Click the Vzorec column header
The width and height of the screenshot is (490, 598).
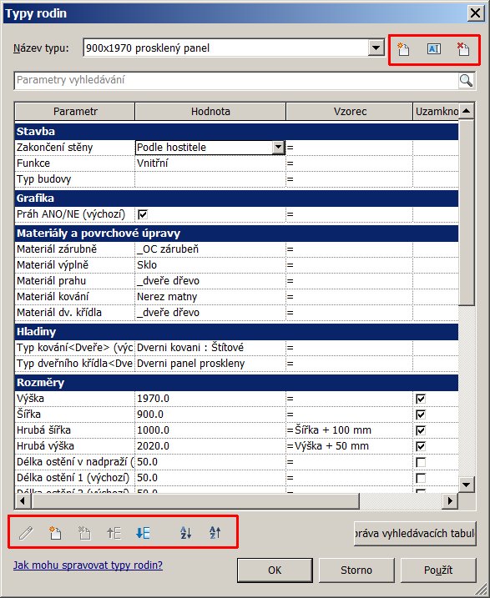[350, 112]
